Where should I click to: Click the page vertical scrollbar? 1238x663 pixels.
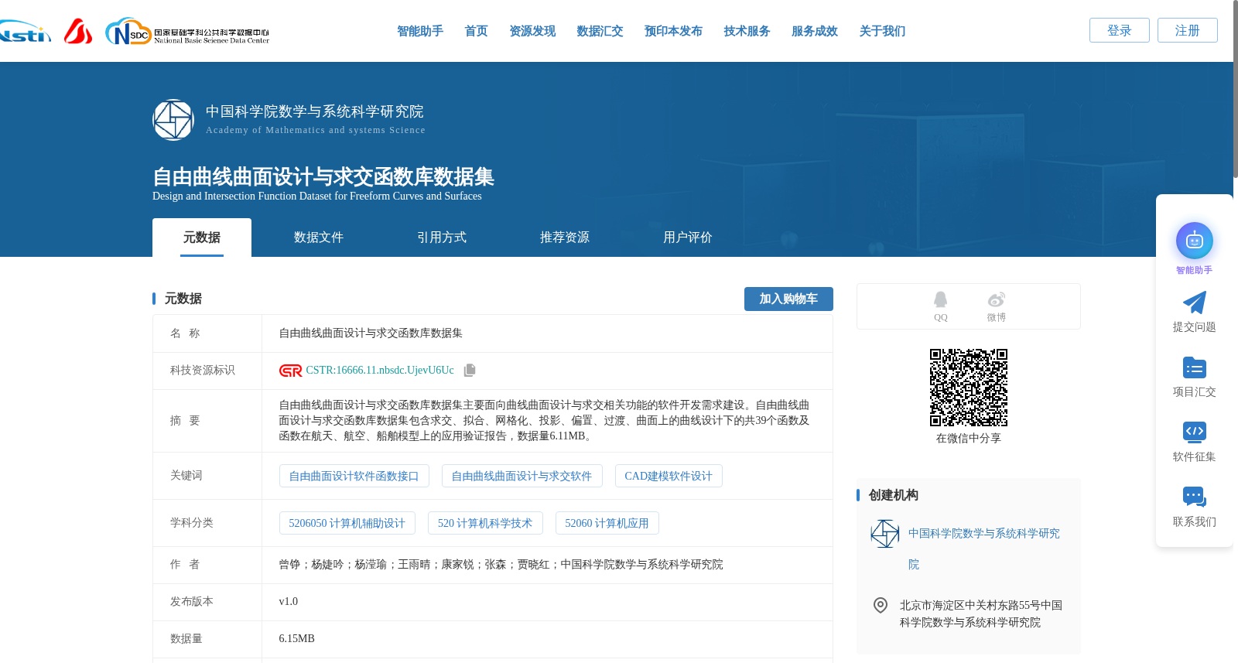click(x=1235, y=89)
